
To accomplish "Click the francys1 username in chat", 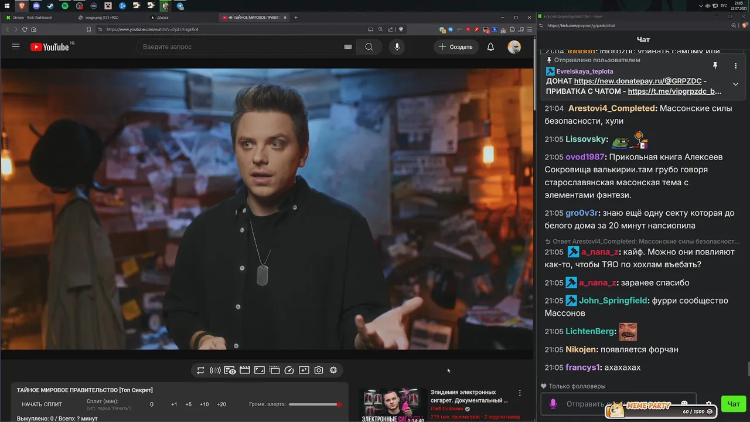I will [x=583, y=367].
